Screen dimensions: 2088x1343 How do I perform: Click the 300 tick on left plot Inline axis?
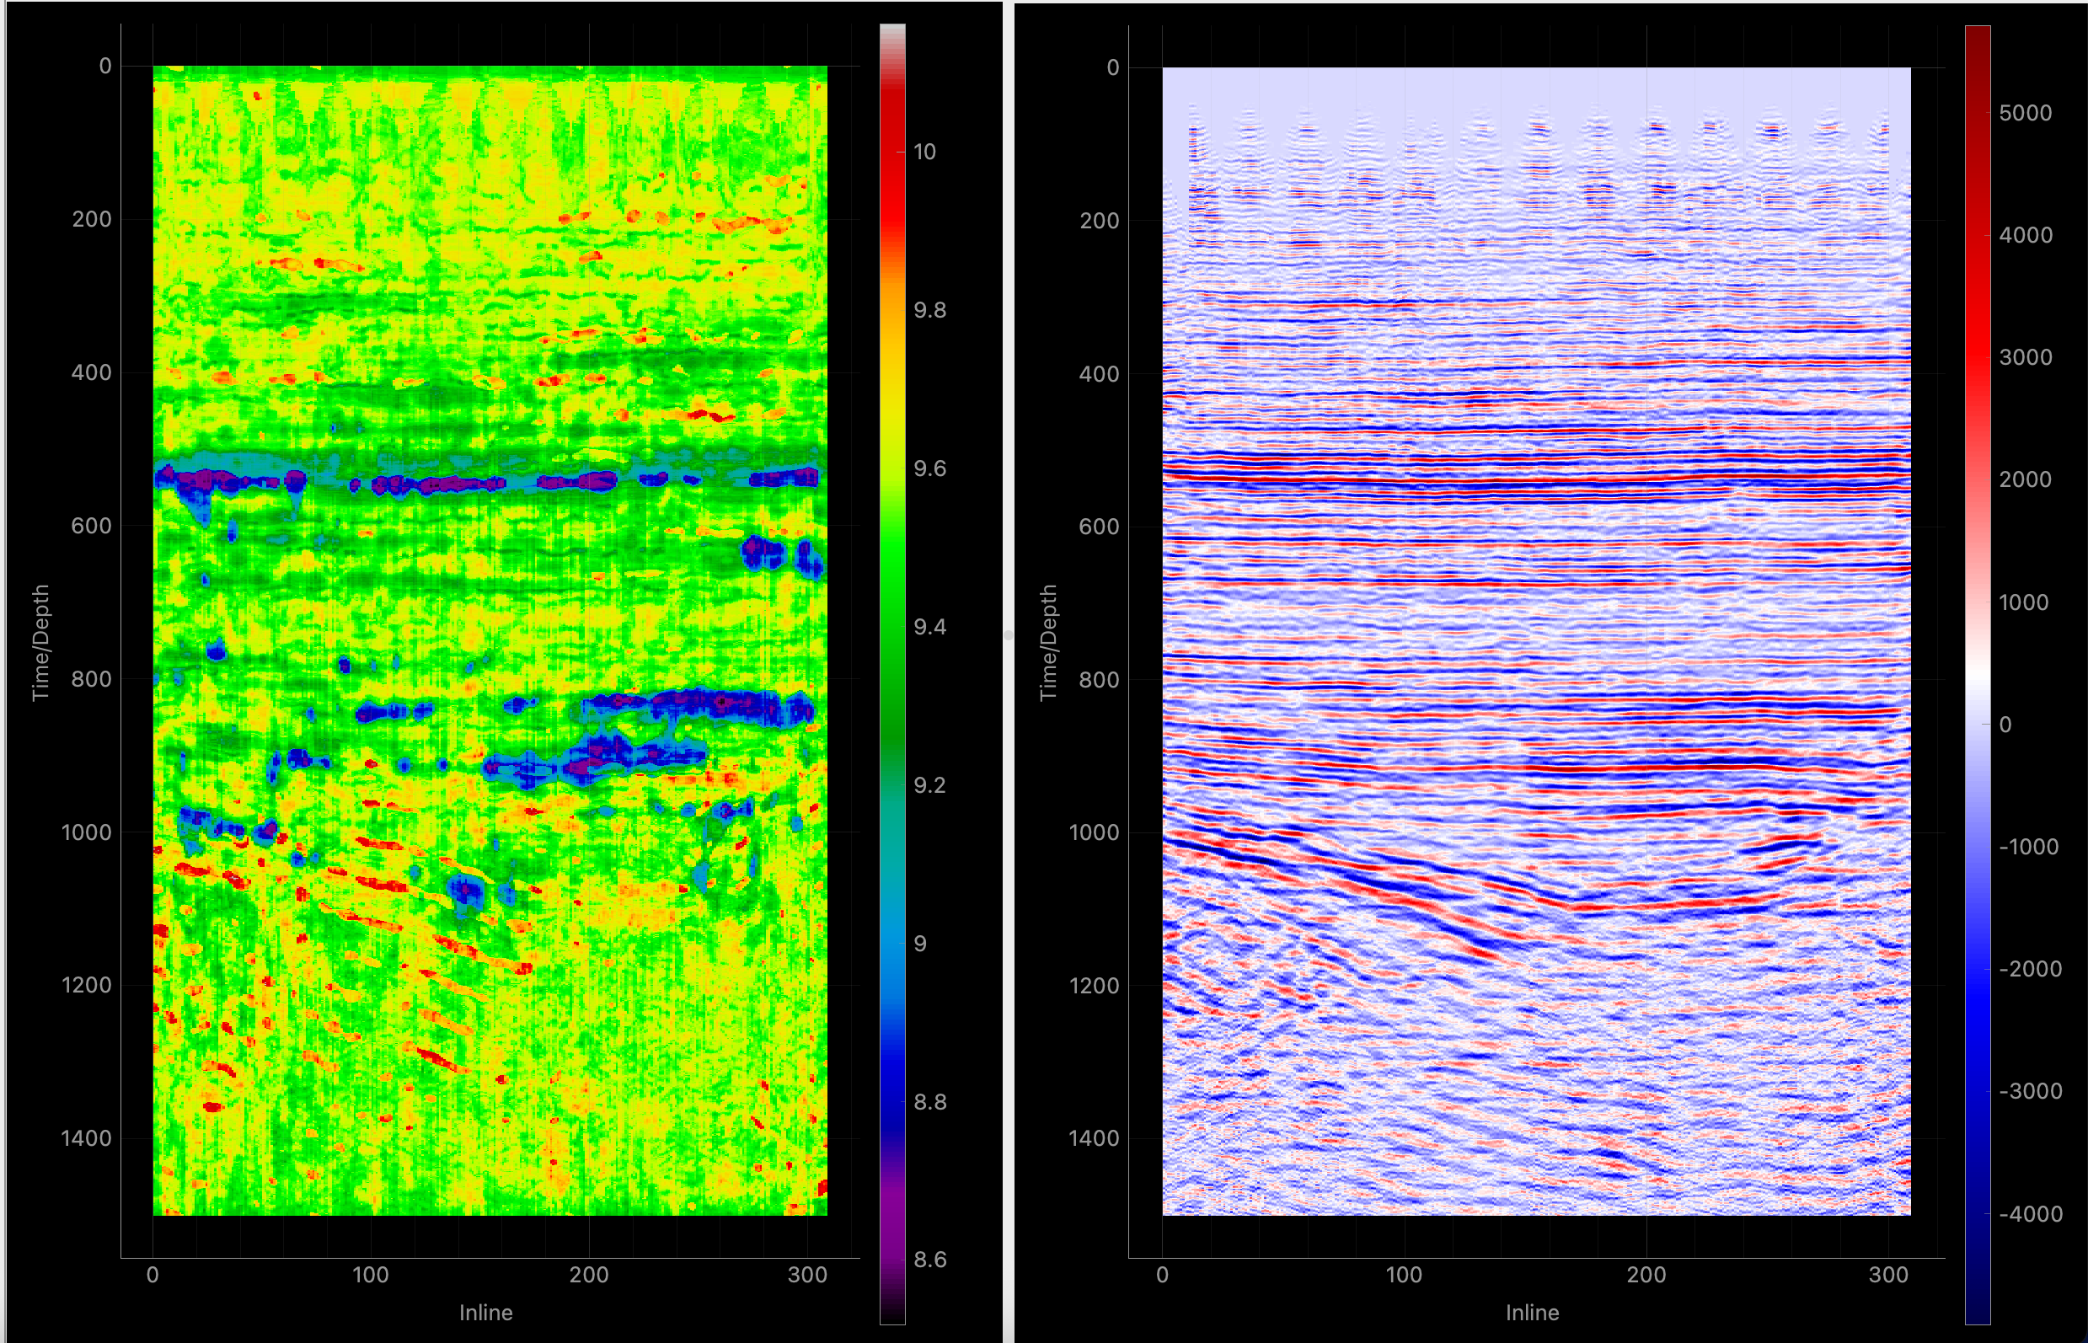click(x=809, y=1276)
